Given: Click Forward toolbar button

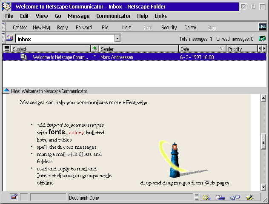Looking at the screenshot, I should [84, 27].
